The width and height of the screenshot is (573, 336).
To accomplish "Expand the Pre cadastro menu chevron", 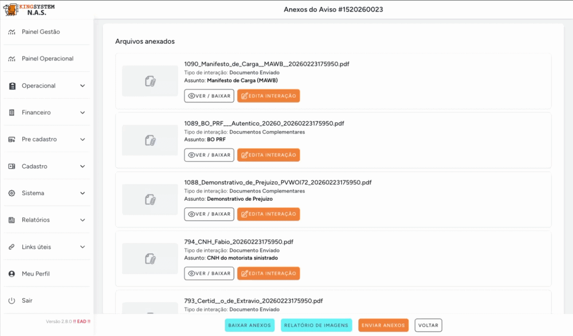I will coord(82,140).
